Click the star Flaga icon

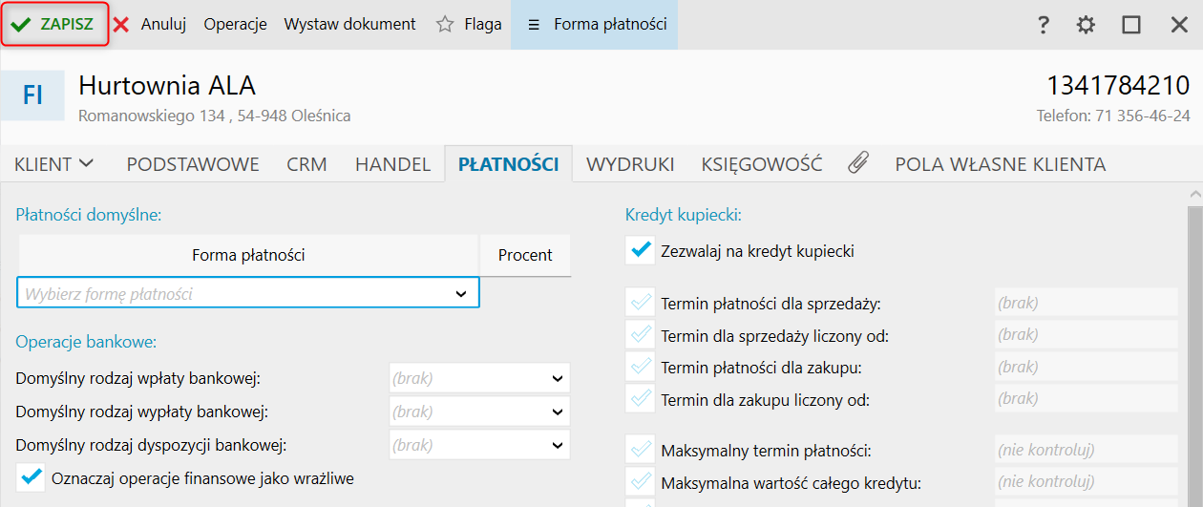pyautogui.click(x=445, y=25)
